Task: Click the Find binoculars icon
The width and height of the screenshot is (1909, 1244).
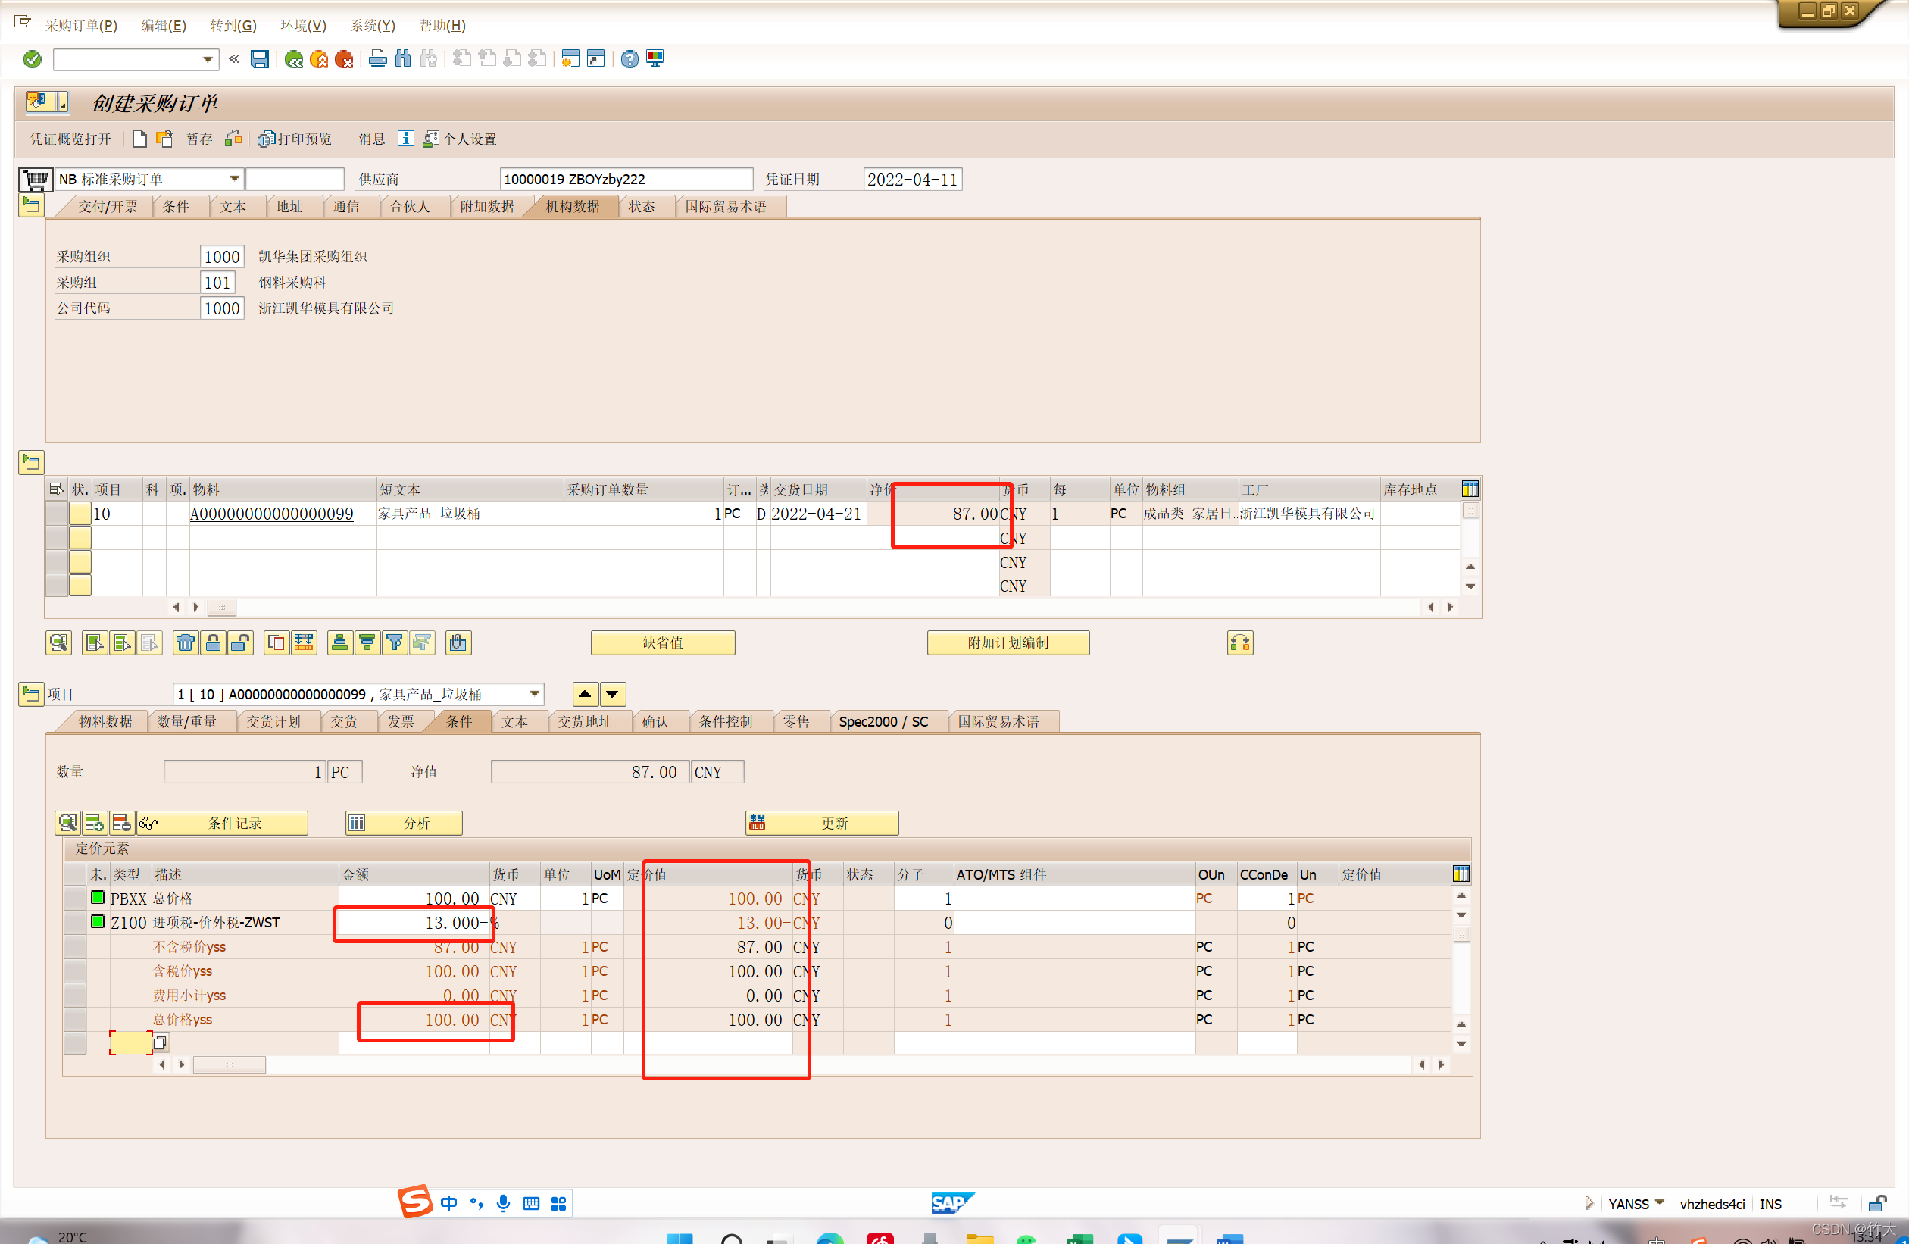Action: click(403, 58)
